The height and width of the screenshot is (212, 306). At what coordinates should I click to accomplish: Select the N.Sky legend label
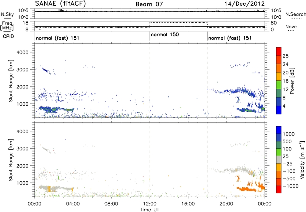click(x=7, y=14)
